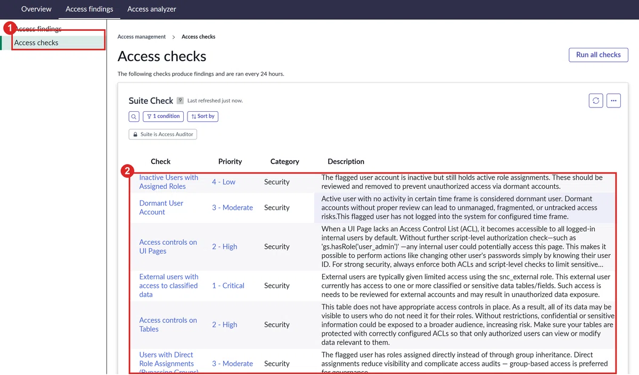Open the search icon in Suite Check toolbar
Image resolution: width=639 pixels, height=375 pixels.
(134, 116)
